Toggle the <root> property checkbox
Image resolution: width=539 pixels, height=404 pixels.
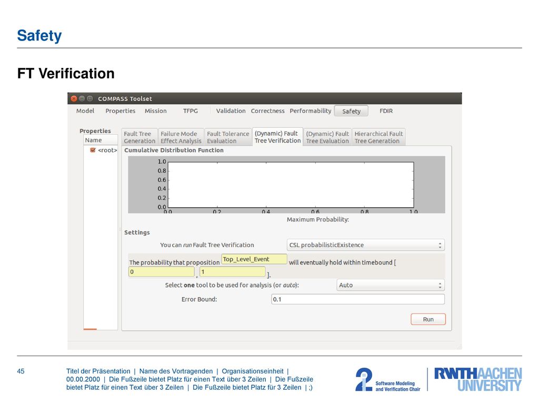pos(93,150)
